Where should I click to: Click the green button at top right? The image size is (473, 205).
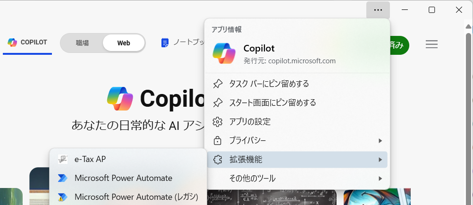tap(399, 45)
